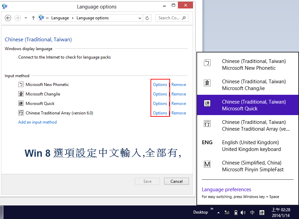Click the Language options window title icon
Image resolution: width=299 pixels, height=219 pixels.
point(5,6)
